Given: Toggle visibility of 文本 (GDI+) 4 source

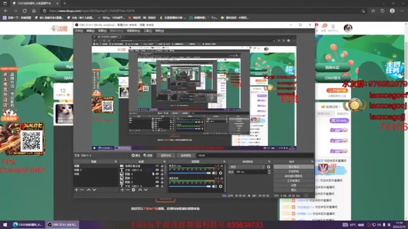Looking at the screenshot, I should tap(157, 170).
